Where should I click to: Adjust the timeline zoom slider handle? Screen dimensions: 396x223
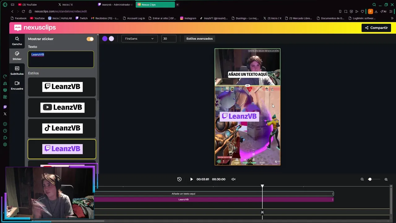tap(370, 179)
